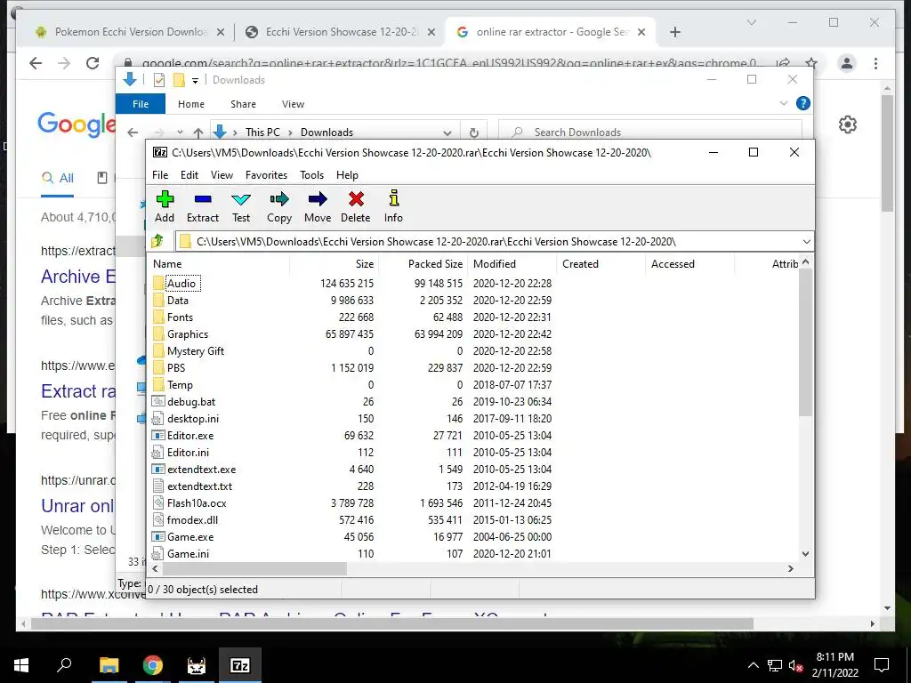Screen dimensions: 911x683
Task: Reload the Chrome page
Action: [93, 63]
